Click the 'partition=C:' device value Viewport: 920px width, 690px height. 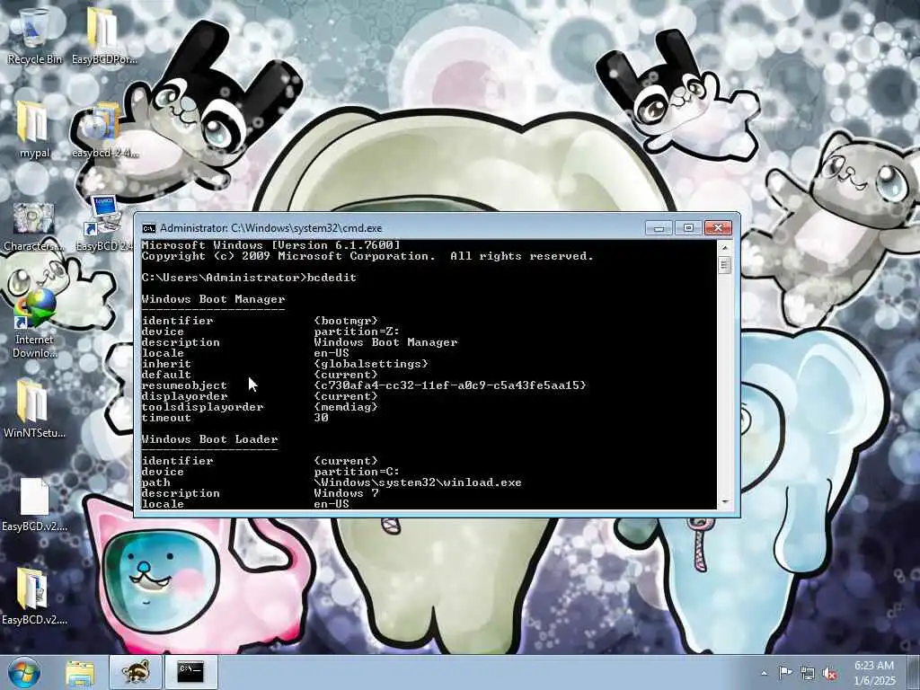(x=357, y=472)
